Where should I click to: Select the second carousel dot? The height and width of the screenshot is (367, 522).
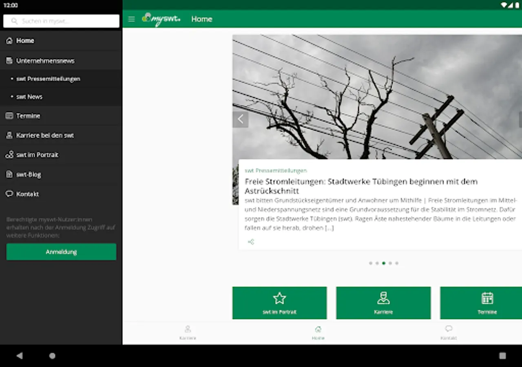click(x=377, y=263)
